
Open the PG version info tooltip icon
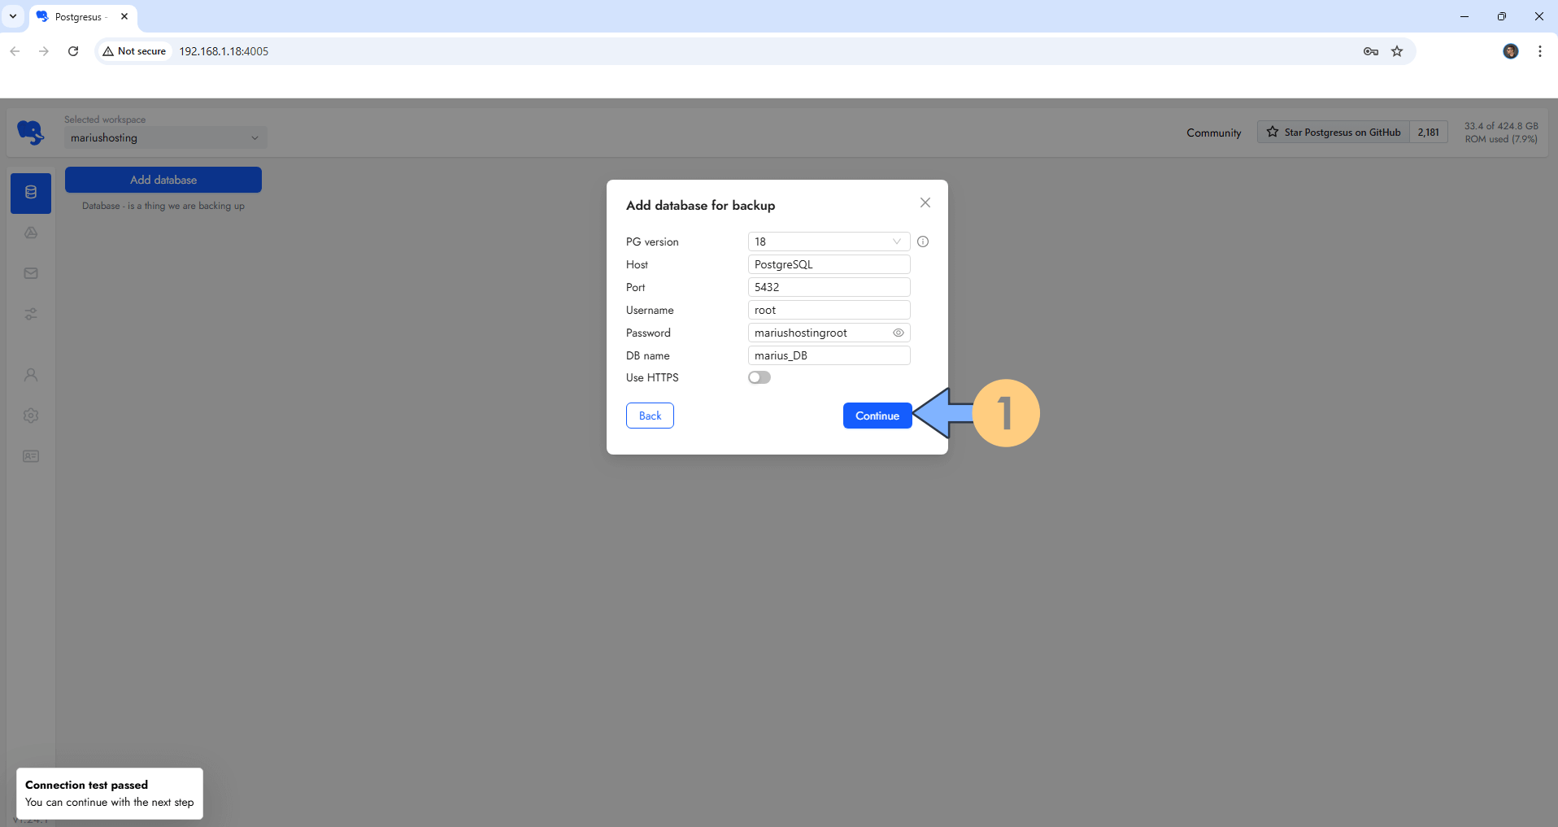point(923,242)
